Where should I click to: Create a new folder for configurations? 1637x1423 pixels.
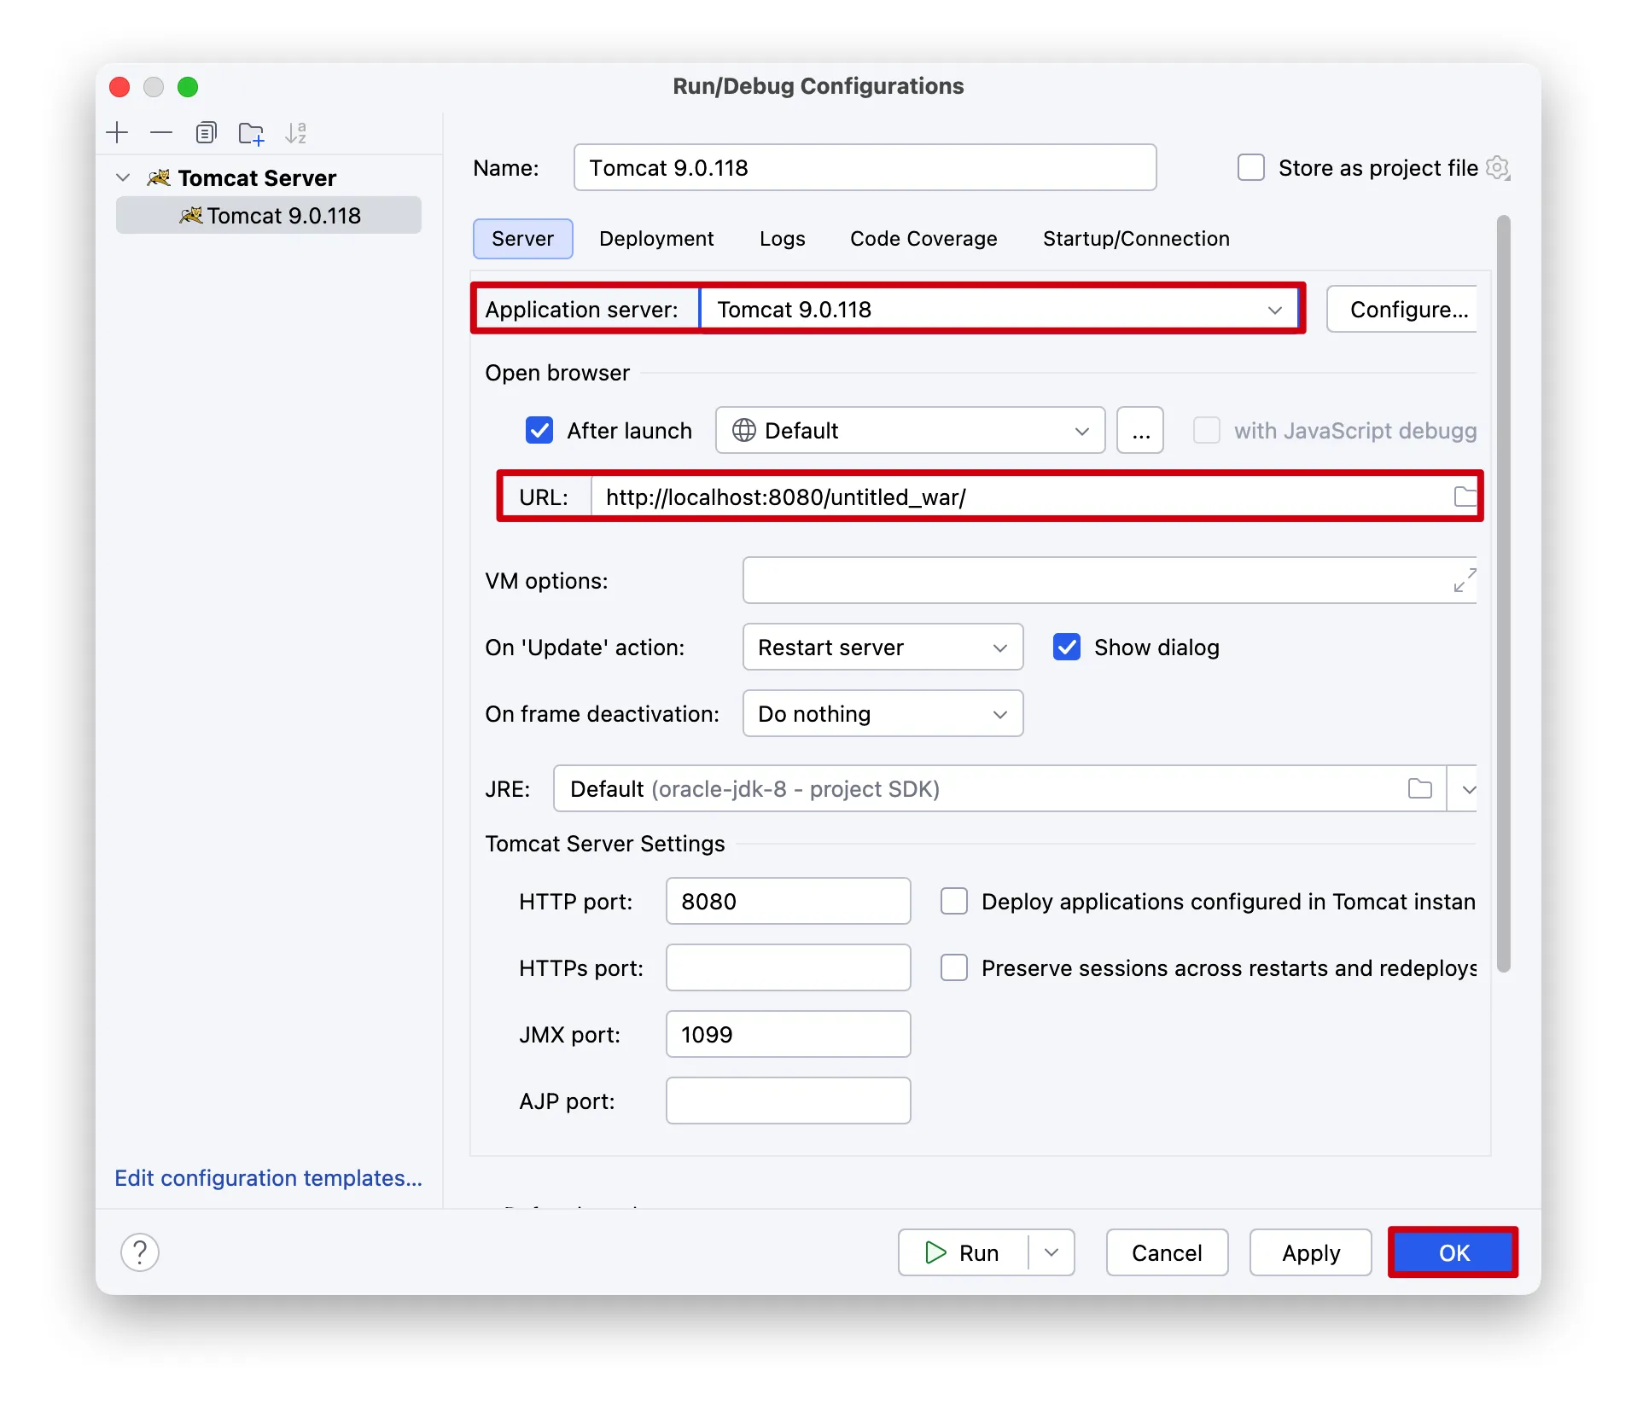(251, 133)
